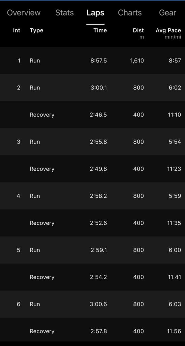The height and width of the screenshot is (346, 185).
Task: Select interval 5 Run with pace 6:00
Action: point(92,250)
